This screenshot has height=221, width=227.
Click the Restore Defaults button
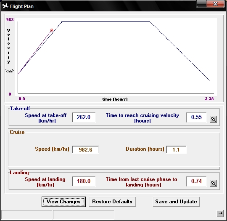coord(112,202)
